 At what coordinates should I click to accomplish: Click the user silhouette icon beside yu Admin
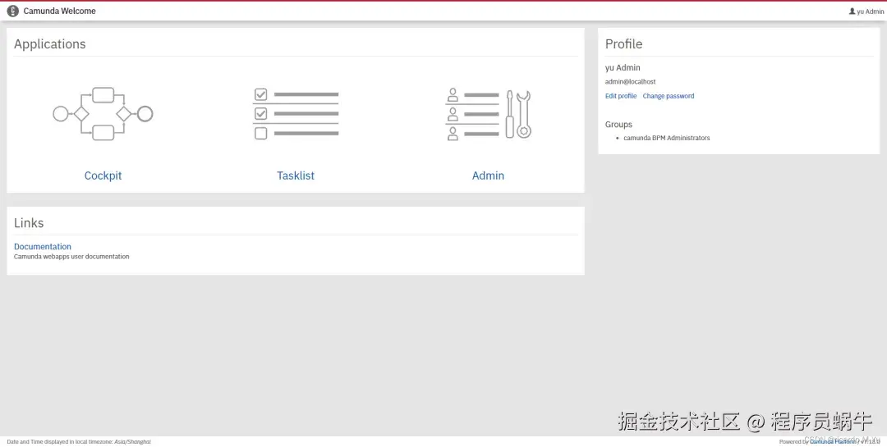(852, 11)
